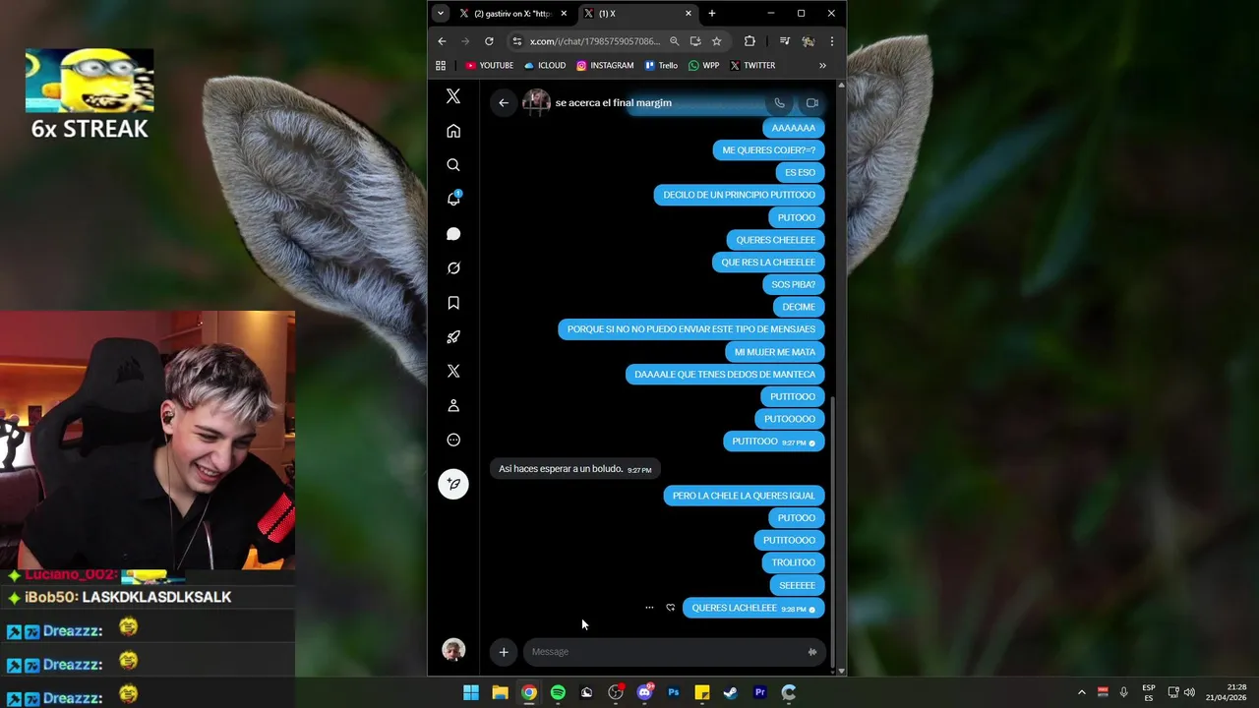Open the More circle menu in sidebar
This screenshot has width=1259, height=708.
click(x=453, y=440)
